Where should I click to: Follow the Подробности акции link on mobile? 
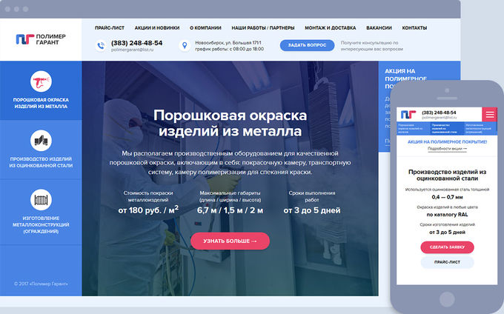click(x=447, y=149)
